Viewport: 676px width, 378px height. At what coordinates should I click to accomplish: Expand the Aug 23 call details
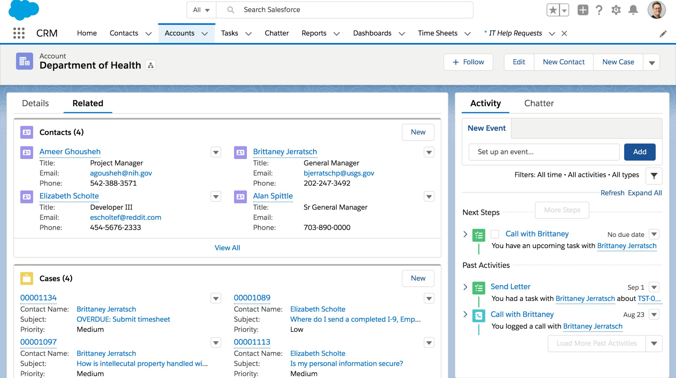coord(466,314)
